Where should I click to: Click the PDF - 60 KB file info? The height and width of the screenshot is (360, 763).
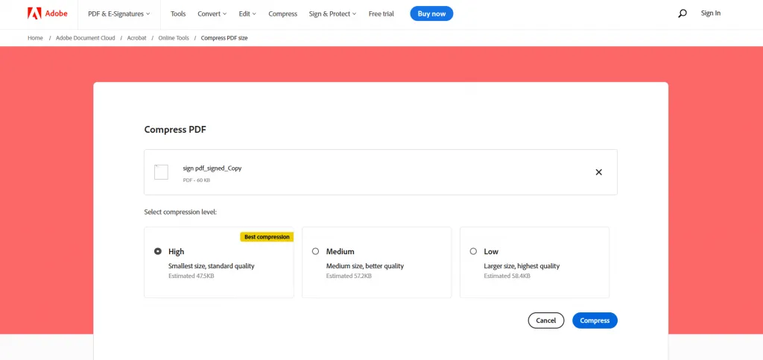click(197, 180)
